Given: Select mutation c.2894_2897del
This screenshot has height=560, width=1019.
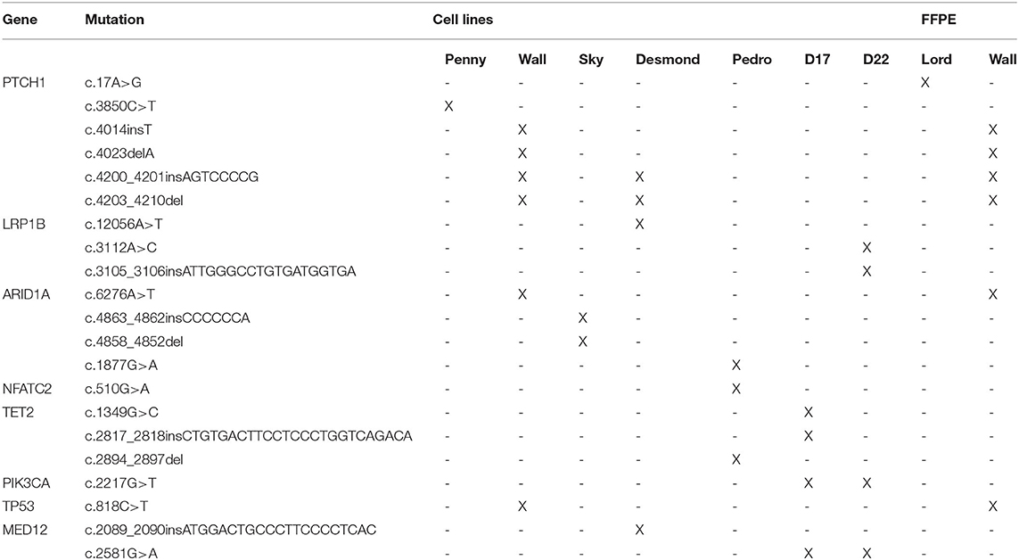Looking at the screenshot, I should 134,460.
